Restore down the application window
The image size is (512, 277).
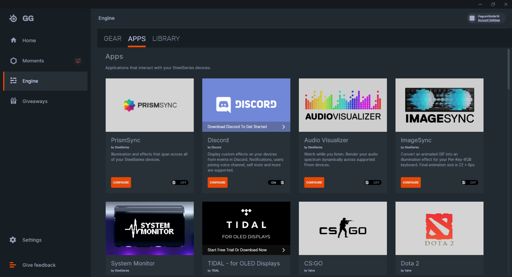pos(493,4)
